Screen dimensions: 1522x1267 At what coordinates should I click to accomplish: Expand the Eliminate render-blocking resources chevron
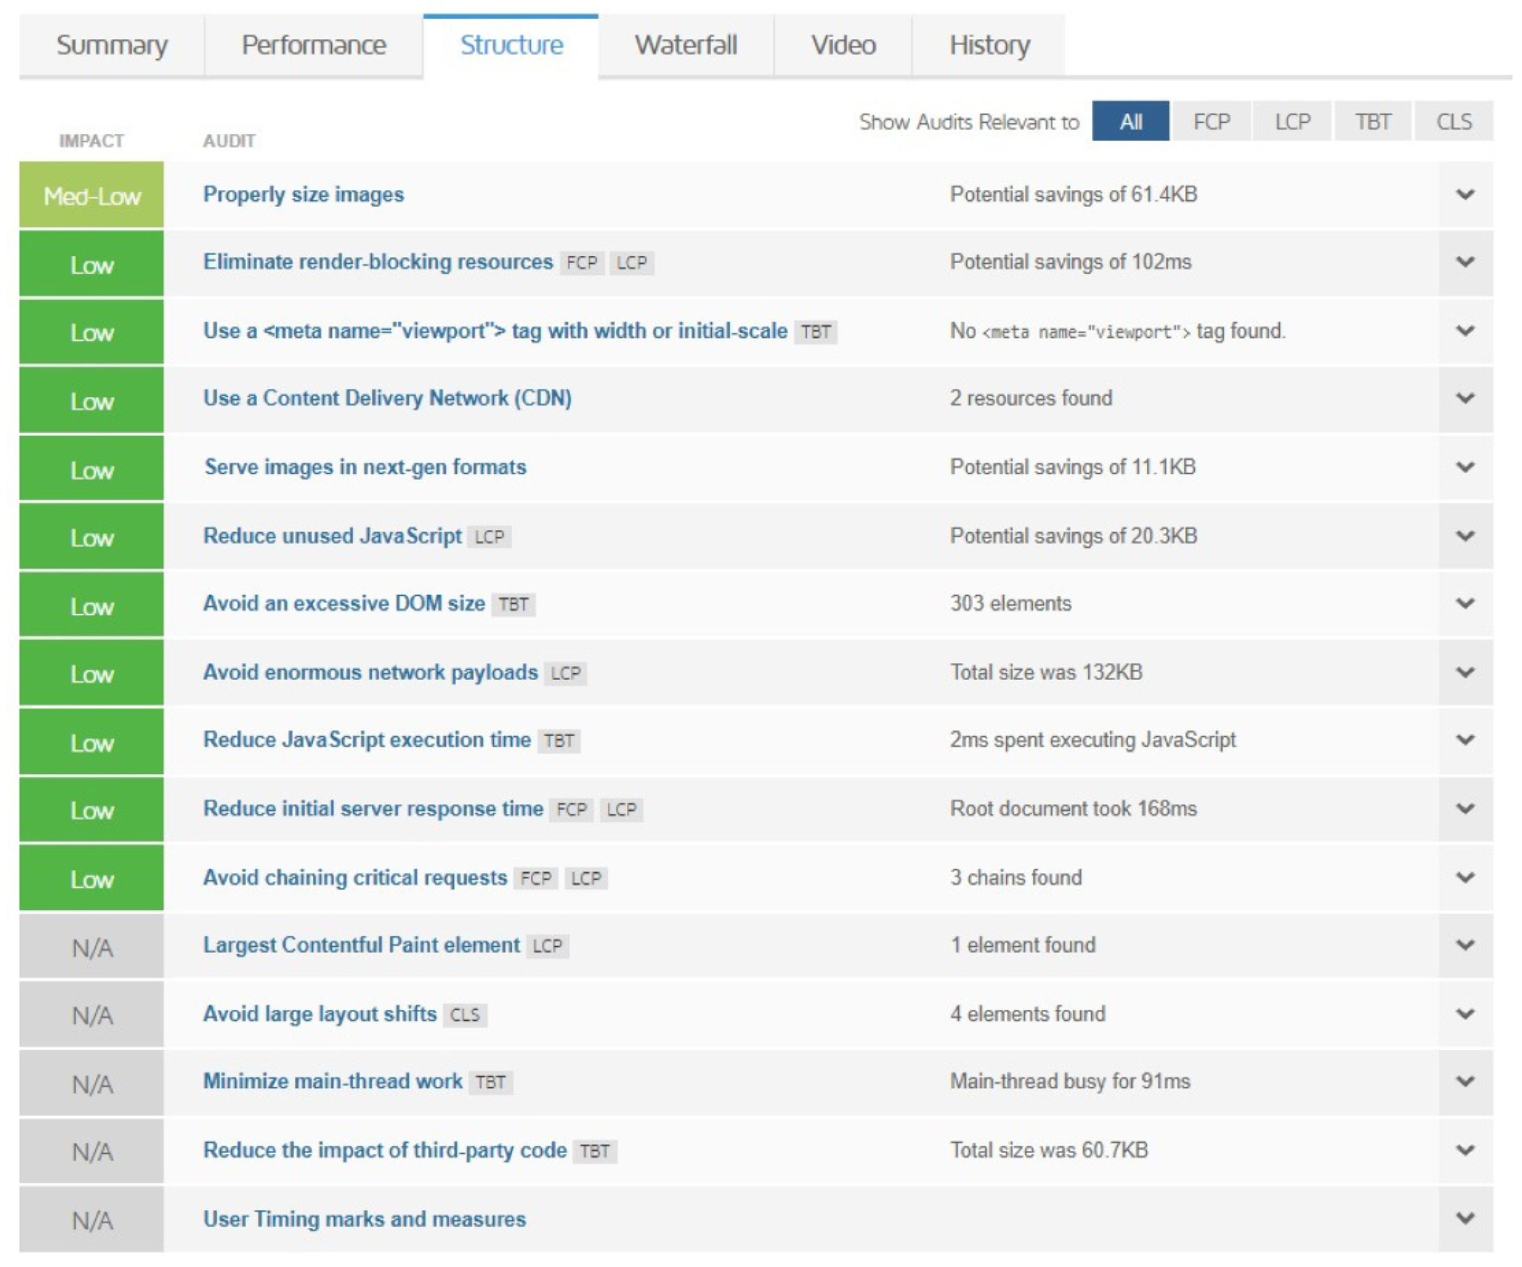pos(1464,262)
